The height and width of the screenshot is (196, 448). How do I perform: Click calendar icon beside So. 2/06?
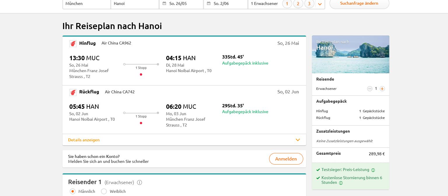[x=209, y=3]
